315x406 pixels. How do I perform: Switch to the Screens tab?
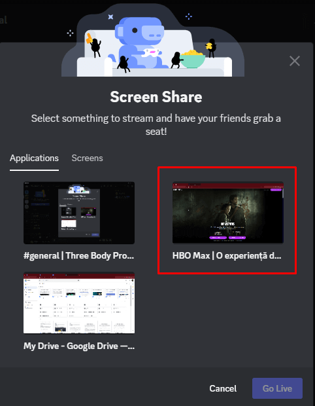click(87, 158)
